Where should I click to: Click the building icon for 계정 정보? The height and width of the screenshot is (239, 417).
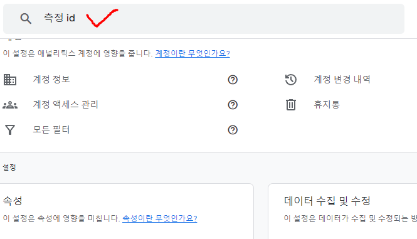[10, 80]
